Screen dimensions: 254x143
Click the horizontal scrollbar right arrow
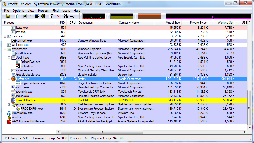coord(245,132)
